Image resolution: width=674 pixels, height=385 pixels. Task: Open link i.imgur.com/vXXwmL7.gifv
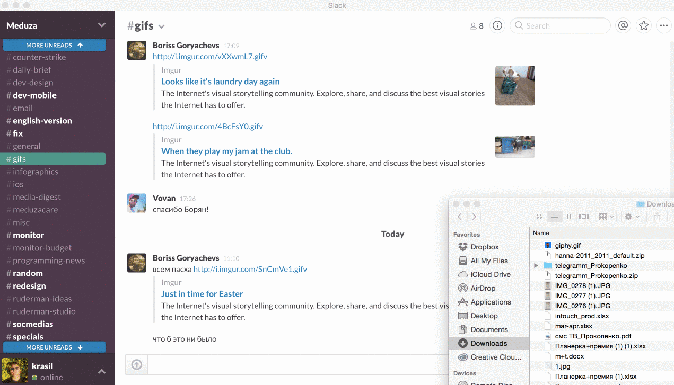210,57
